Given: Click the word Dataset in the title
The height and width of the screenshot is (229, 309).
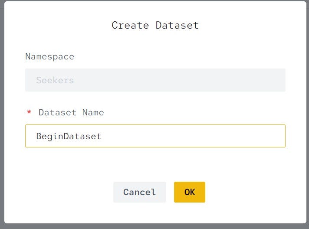Looking at the screenshot, I should (x=177, y=25).
